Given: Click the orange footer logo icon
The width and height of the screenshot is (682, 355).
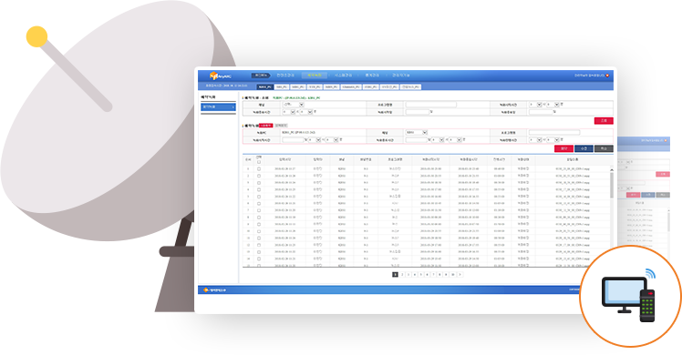Looking at the screenshot, I should 206,289.
